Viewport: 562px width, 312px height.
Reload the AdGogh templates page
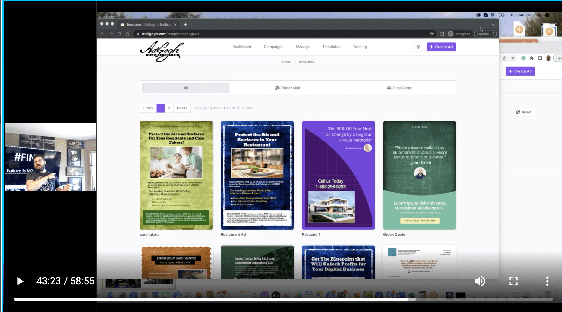119,34
